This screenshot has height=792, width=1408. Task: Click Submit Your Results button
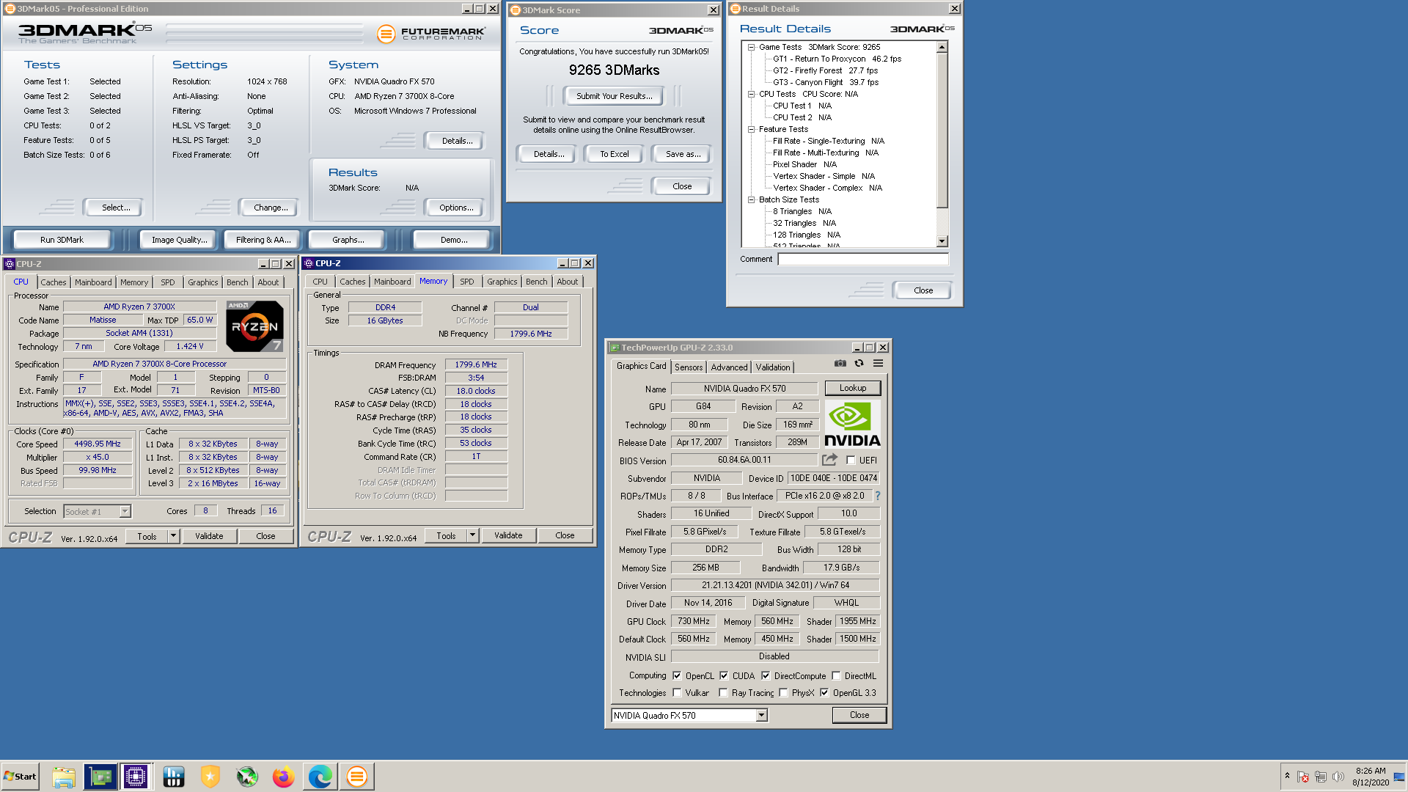pos(614,96)
